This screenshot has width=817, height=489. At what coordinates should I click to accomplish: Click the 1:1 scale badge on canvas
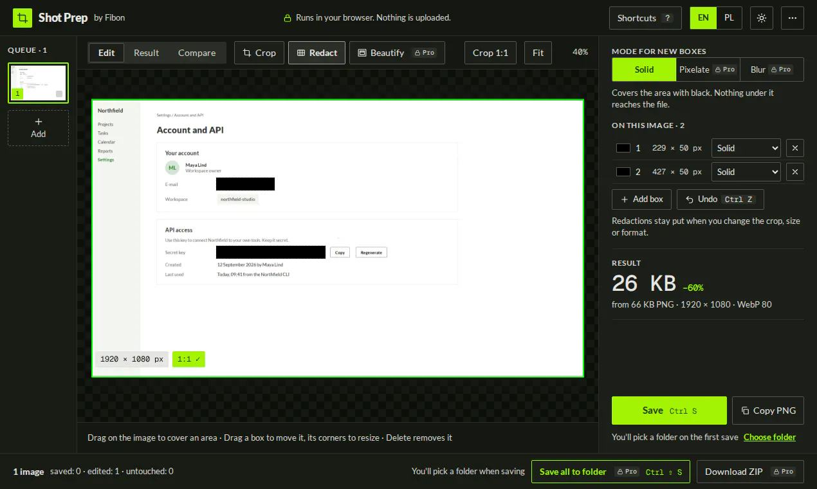coord(188,359)
